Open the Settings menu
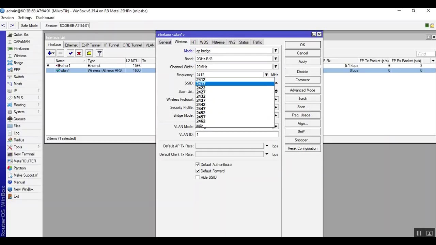 25,18
